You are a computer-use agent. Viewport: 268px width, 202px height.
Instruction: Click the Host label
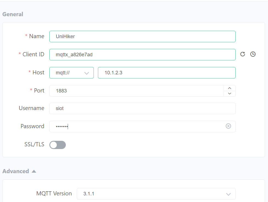38,72
